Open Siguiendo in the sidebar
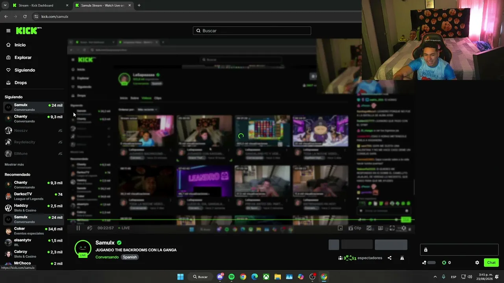The image size is (504, 283). [x=20, y=70]
